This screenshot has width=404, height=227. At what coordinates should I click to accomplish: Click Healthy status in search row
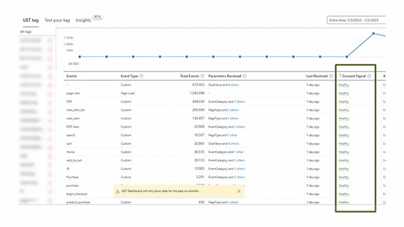(344, 135)
